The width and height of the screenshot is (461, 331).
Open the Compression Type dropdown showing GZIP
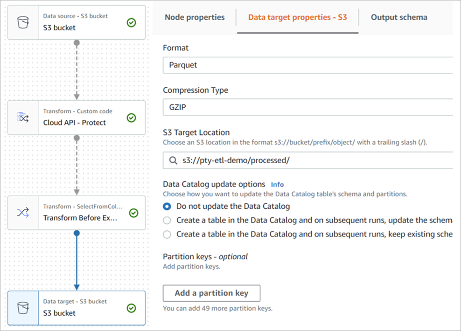point(308,107)
